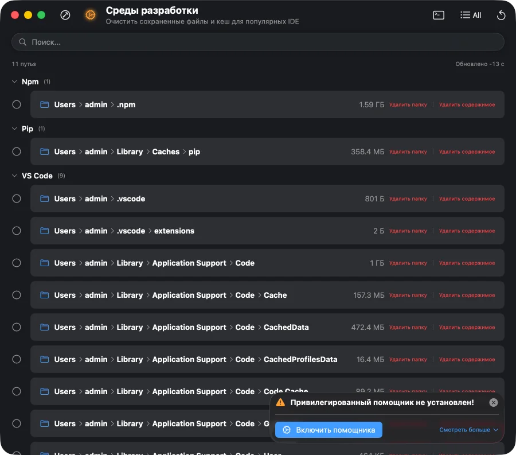Collapse the Npm group

coord(14,81)
